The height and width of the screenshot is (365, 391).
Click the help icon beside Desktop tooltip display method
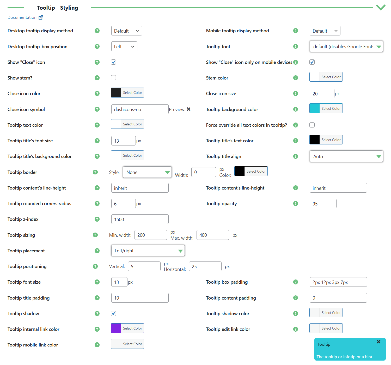point(97,31)
